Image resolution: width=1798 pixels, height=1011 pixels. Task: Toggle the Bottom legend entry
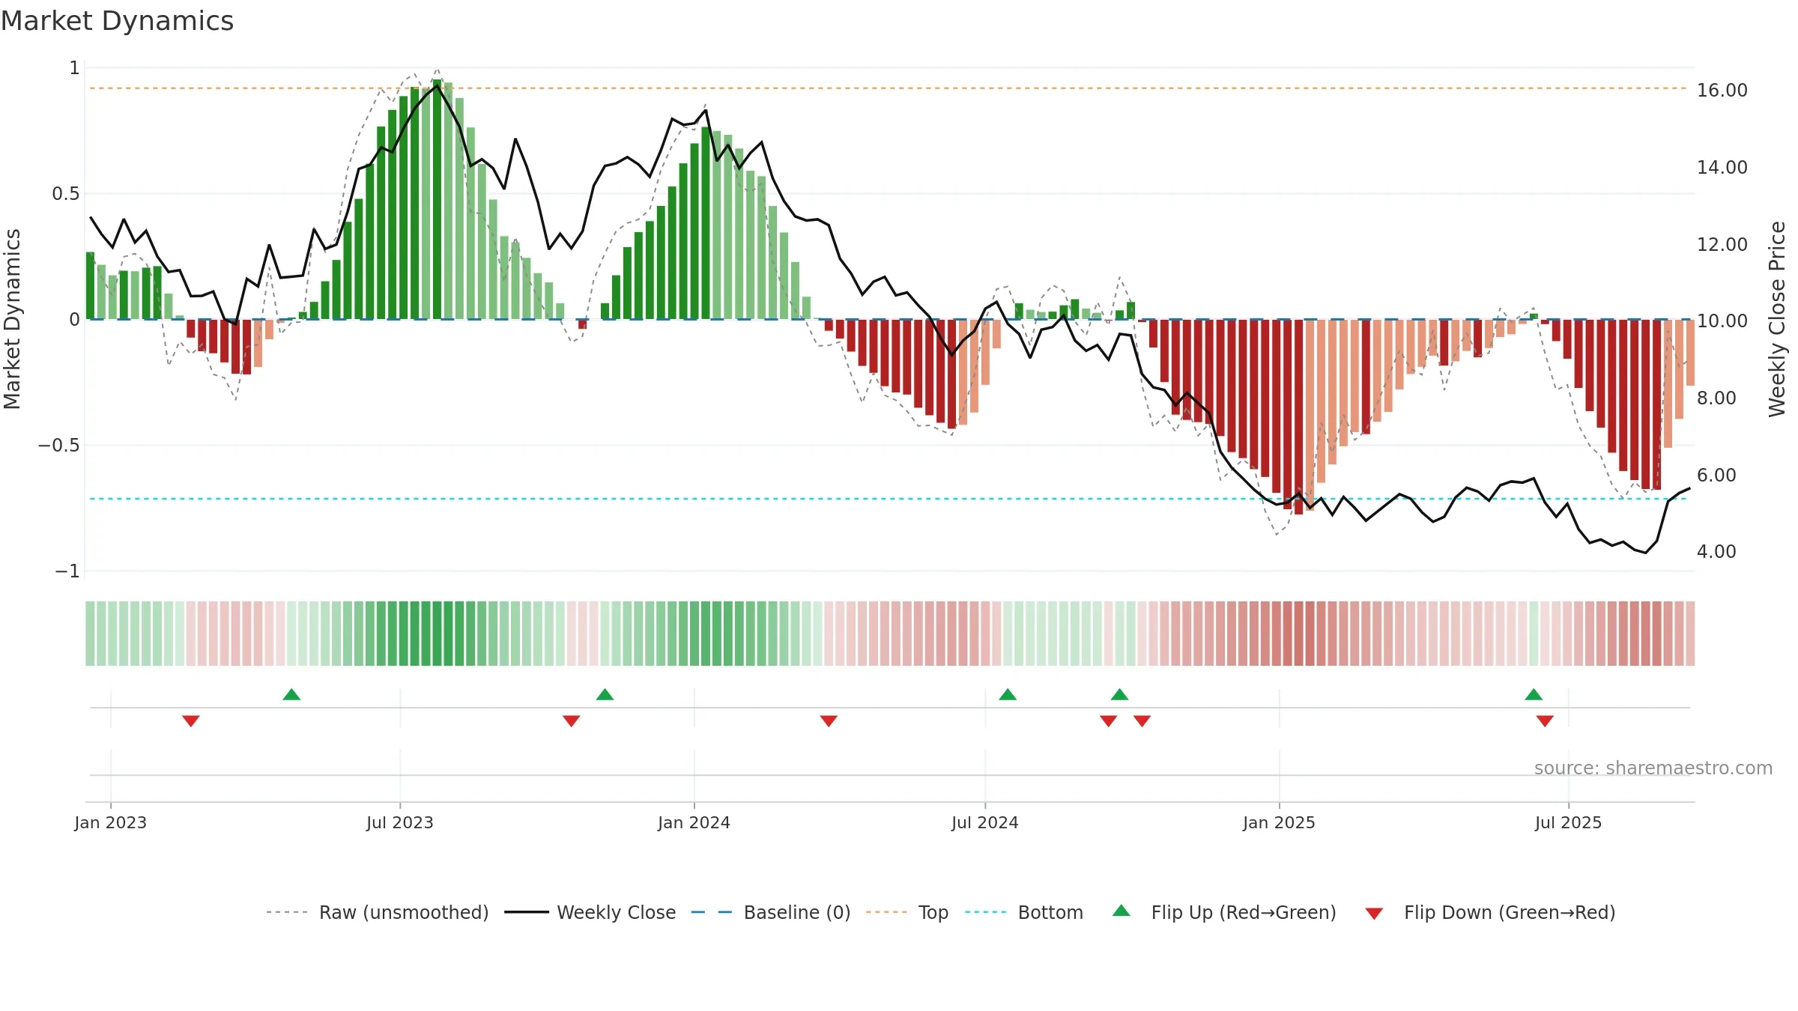1024,912
